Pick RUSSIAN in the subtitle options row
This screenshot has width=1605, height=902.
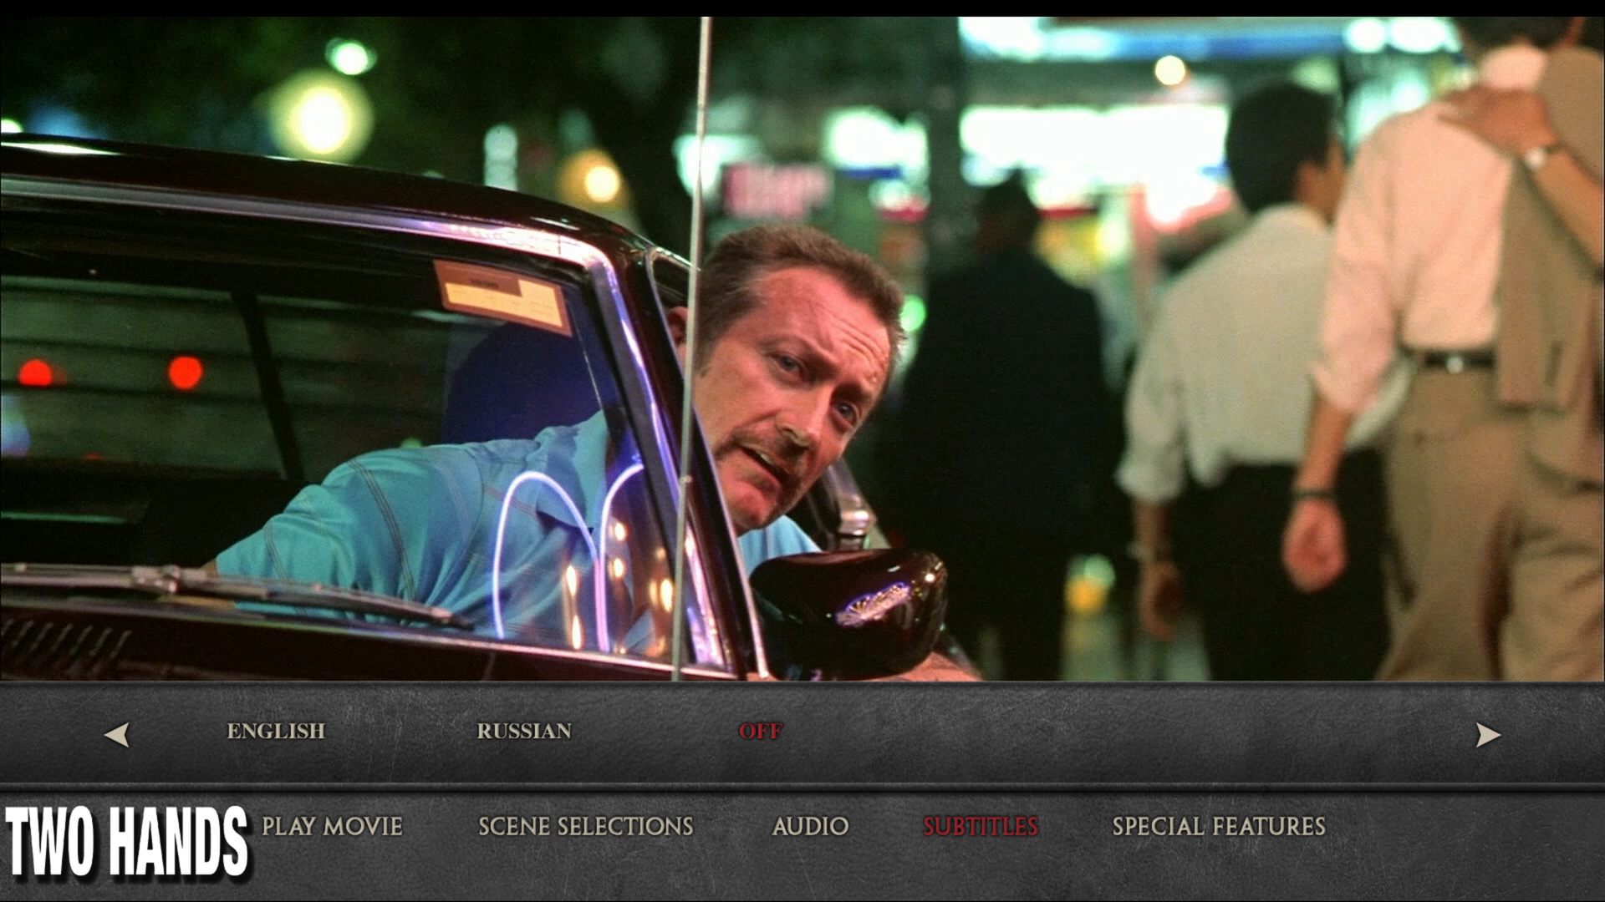click(524, 731)
